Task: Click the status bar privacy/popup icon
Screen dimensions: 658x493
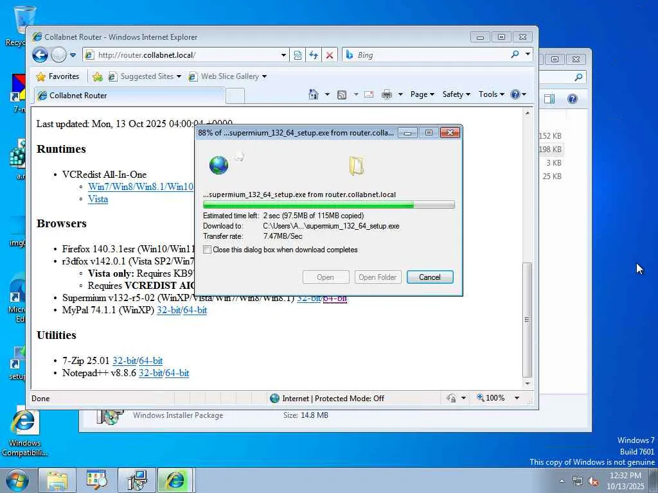Action: 451,398
